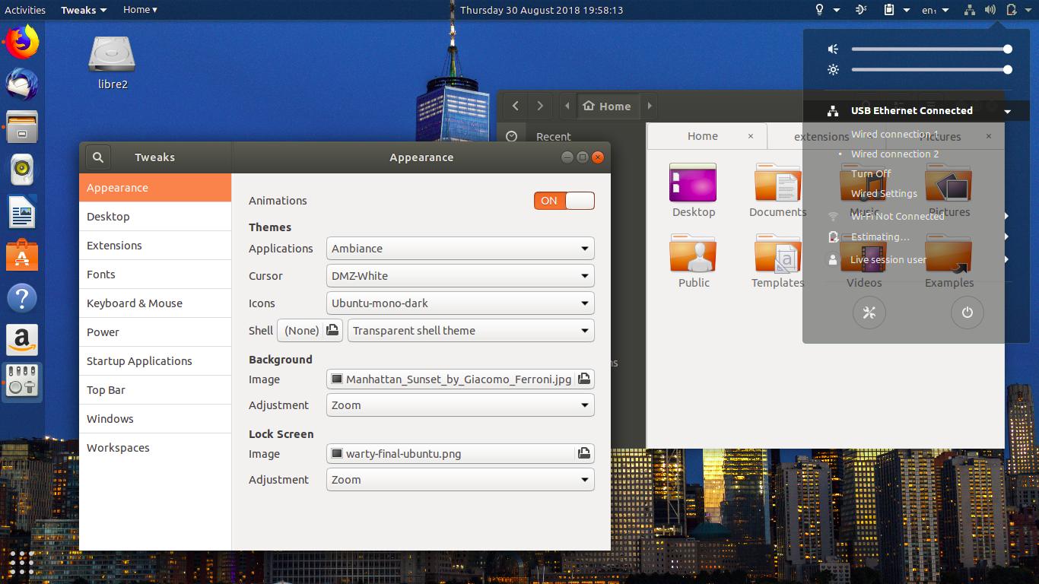Open the shell theme file chooser icon

tap(331, 330)
